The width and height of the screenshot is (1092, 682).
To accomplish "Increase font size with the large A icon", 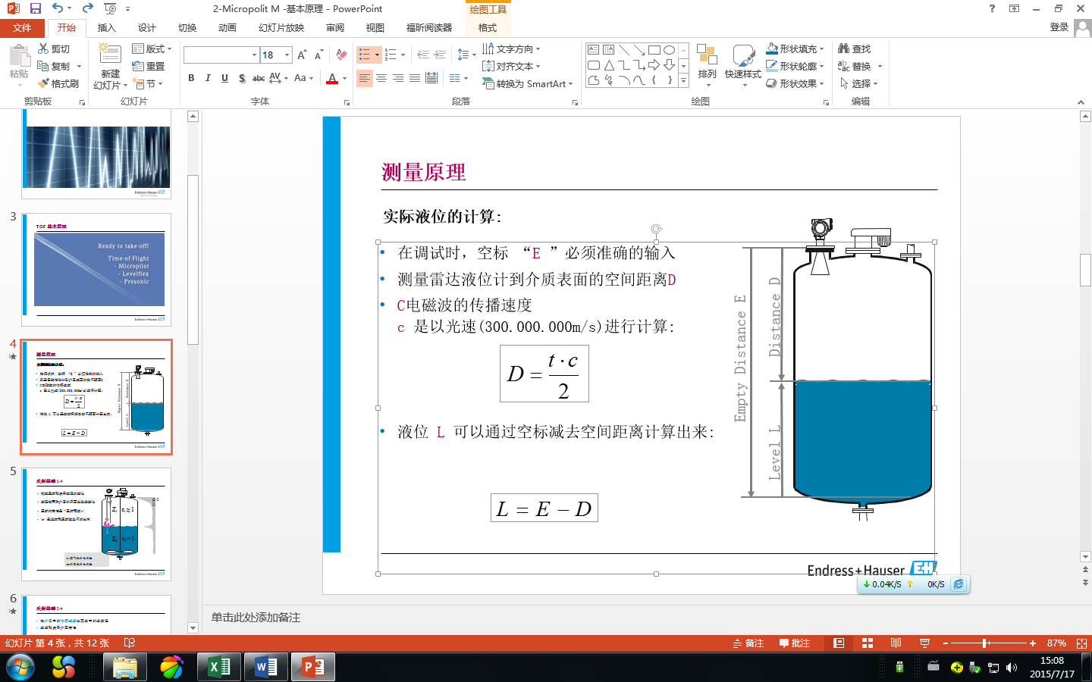I will point(302,55).
